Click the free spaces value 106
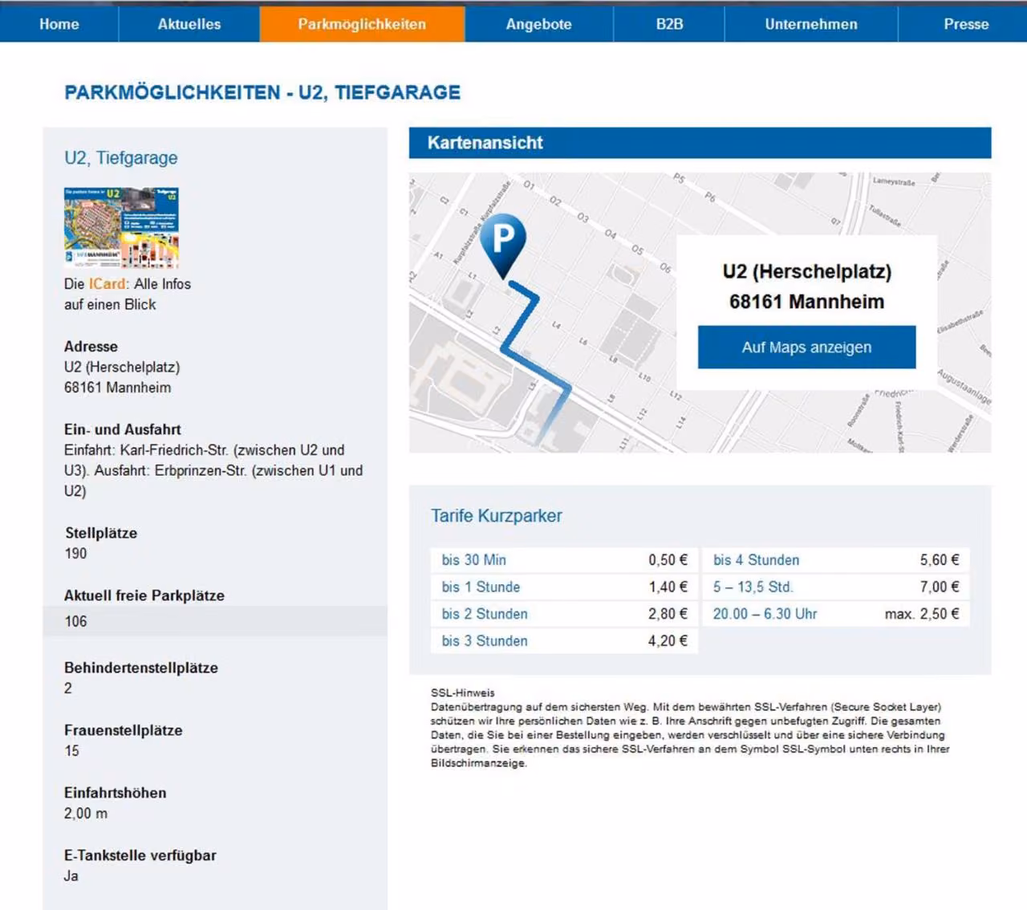The image size is (1027, 910). click(x=76, y=621)
